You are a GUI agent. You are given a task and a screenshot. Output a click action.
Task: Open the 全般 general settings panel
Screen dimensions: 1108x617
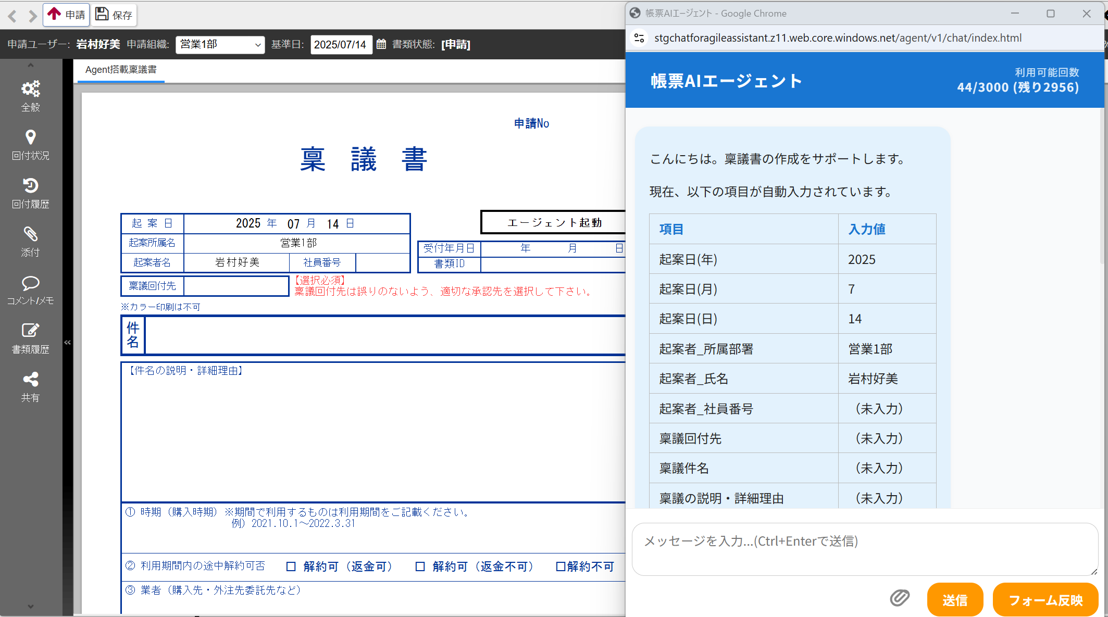[x=30, y=96]
